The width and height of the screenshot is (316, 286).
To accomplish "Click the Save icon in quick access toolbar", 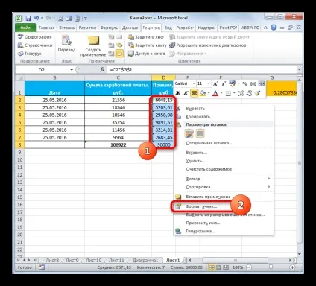I will click(28, 18).
